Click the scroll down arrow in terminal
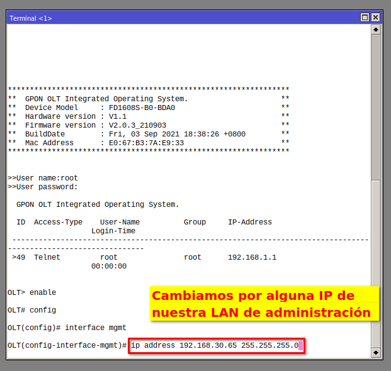This screenshot has width=391, height=371. pyautogui.click(x=376, y=353)
